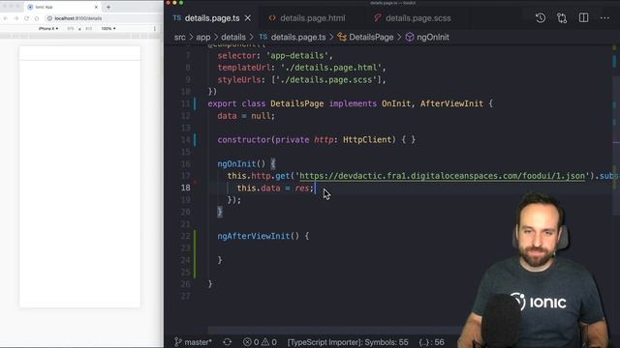Place cursor on line 12 'data = null;'

tap(245, 116)
